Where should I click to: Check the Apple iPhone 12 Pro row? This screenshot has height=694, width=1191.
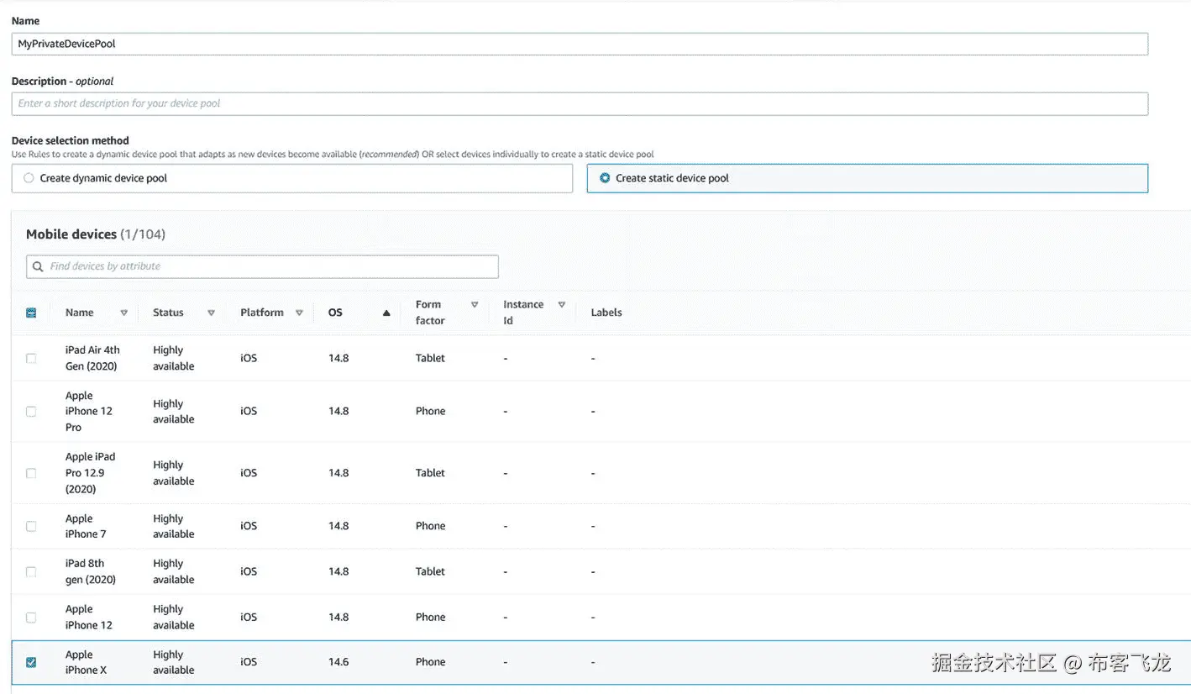[x=31, y=412]
